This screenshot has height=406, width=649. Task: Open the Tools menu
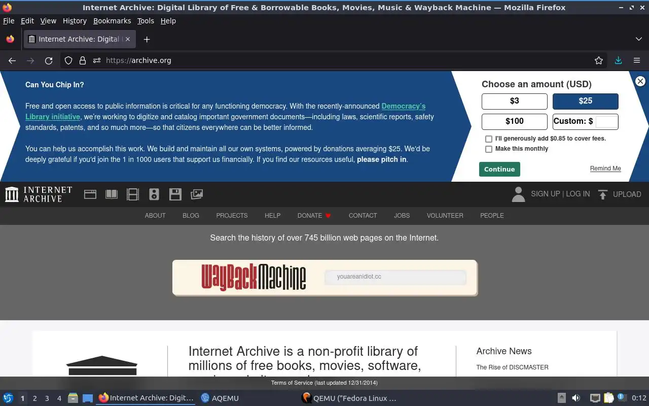[146, 21]
